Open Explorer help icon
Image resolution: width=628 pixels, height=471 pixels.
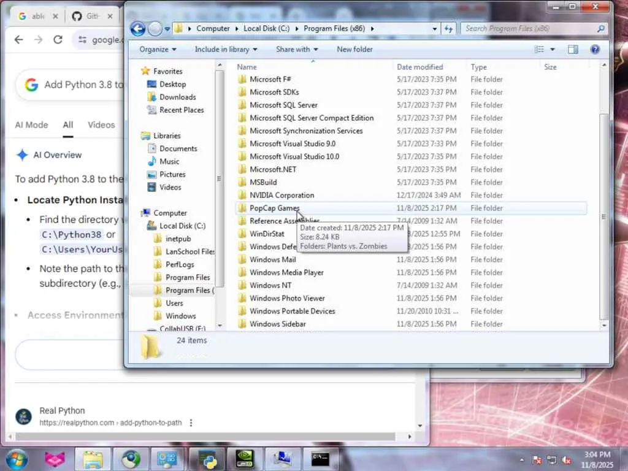[595, 49]
